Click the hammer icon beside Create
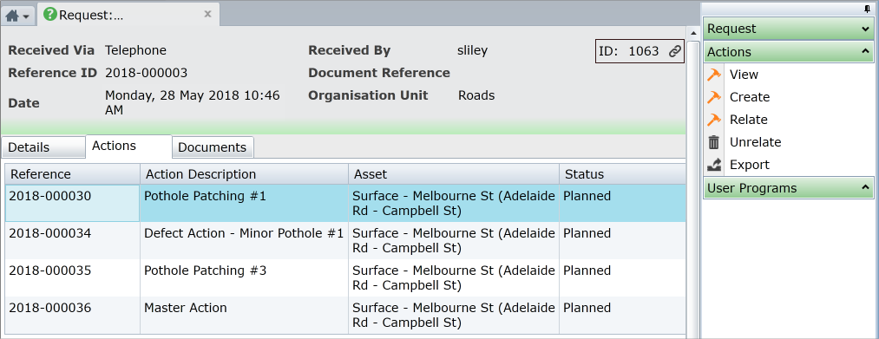Viewport: 879px width, 339px height. click(x=713, y=97)
